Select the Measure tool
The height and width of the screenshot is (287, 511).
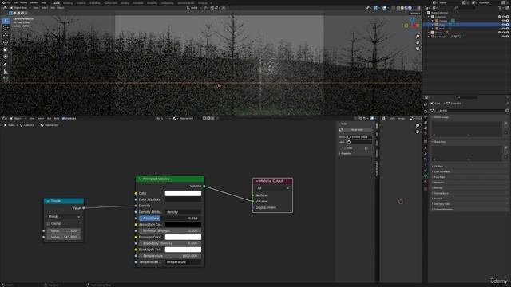[x=6, y=71]
